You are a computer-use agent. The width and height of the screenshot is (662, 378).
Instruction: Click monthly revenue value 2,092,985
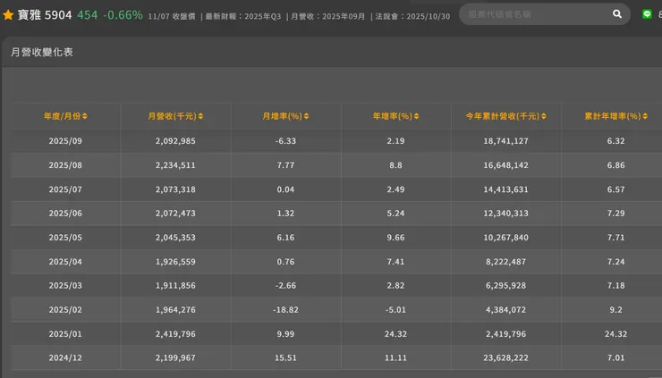click(x=175, y=141)
